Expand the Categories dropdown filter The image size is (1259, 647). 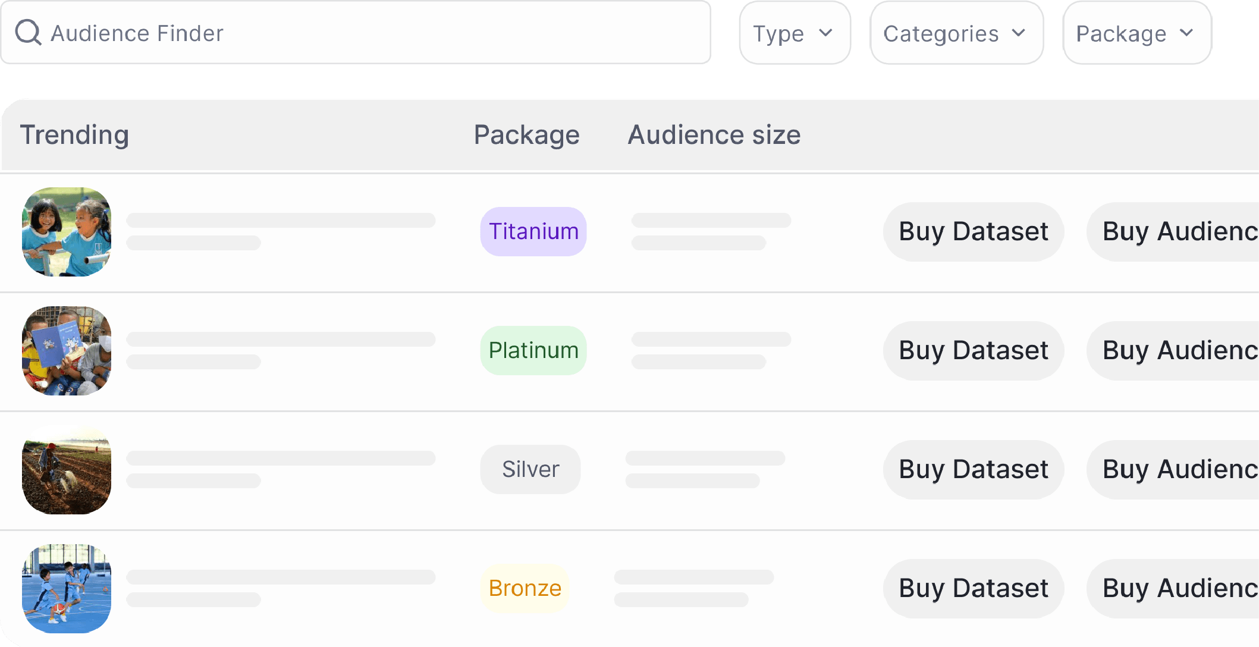[956, 33]
